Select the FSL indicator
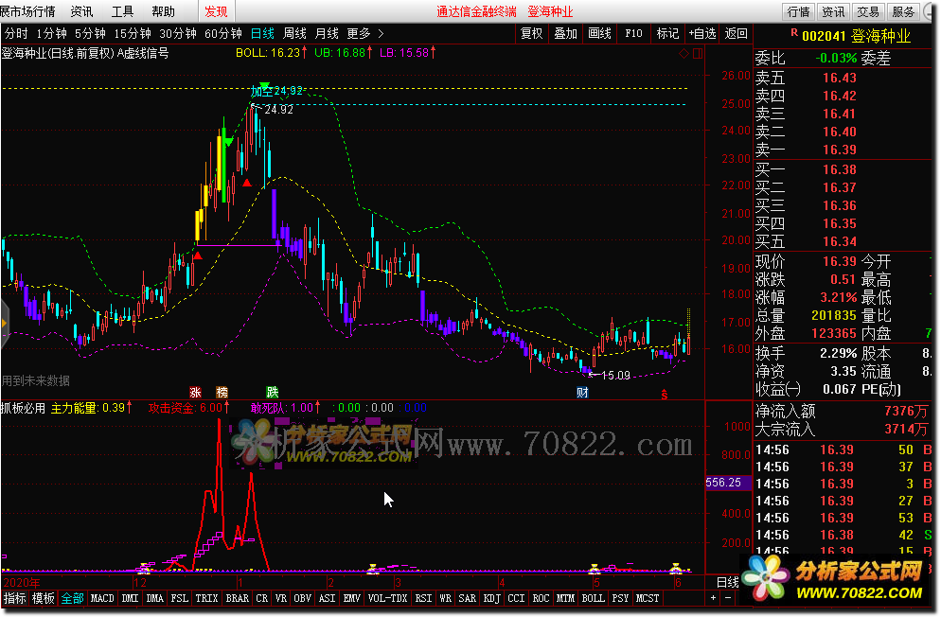941x617 pixels. click(x=180, y=598)
